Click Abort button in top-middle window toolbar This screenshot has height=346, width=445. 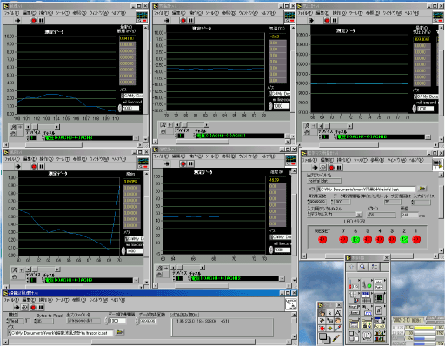[183, 20]
